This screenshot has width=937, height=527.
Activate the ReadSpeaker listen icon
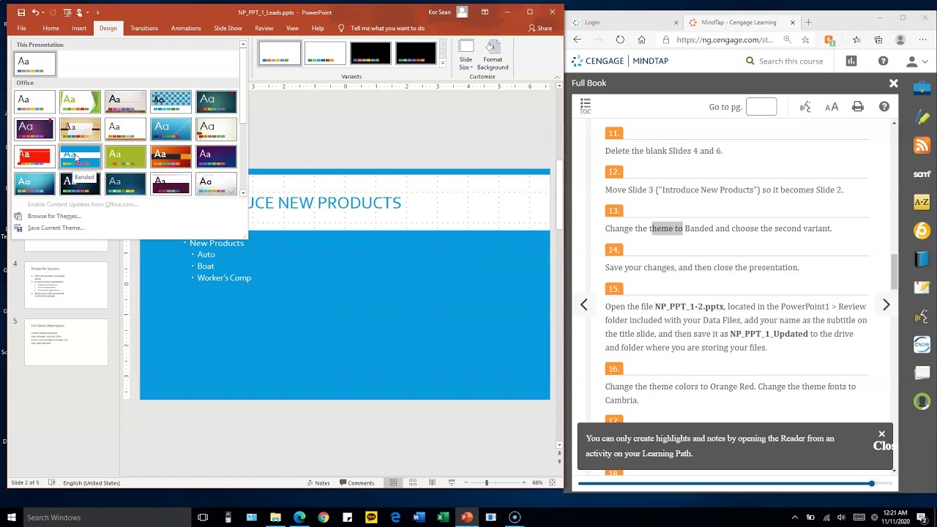click(x=805, y=107)
